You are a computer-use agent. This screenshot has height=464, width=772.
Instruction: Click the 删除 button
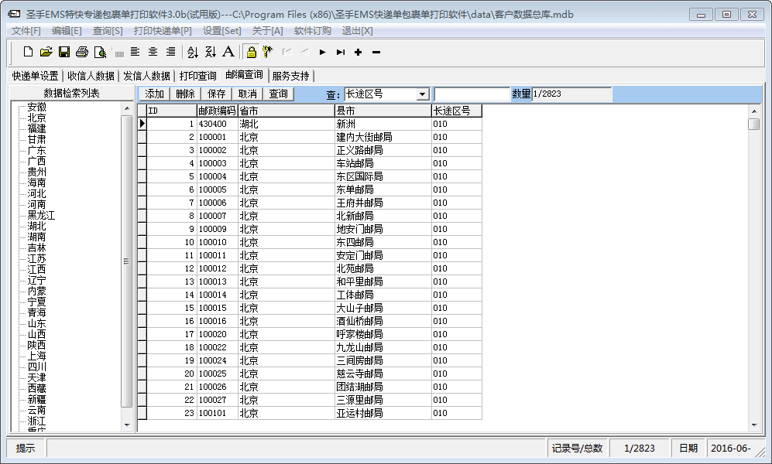[186, 94]
